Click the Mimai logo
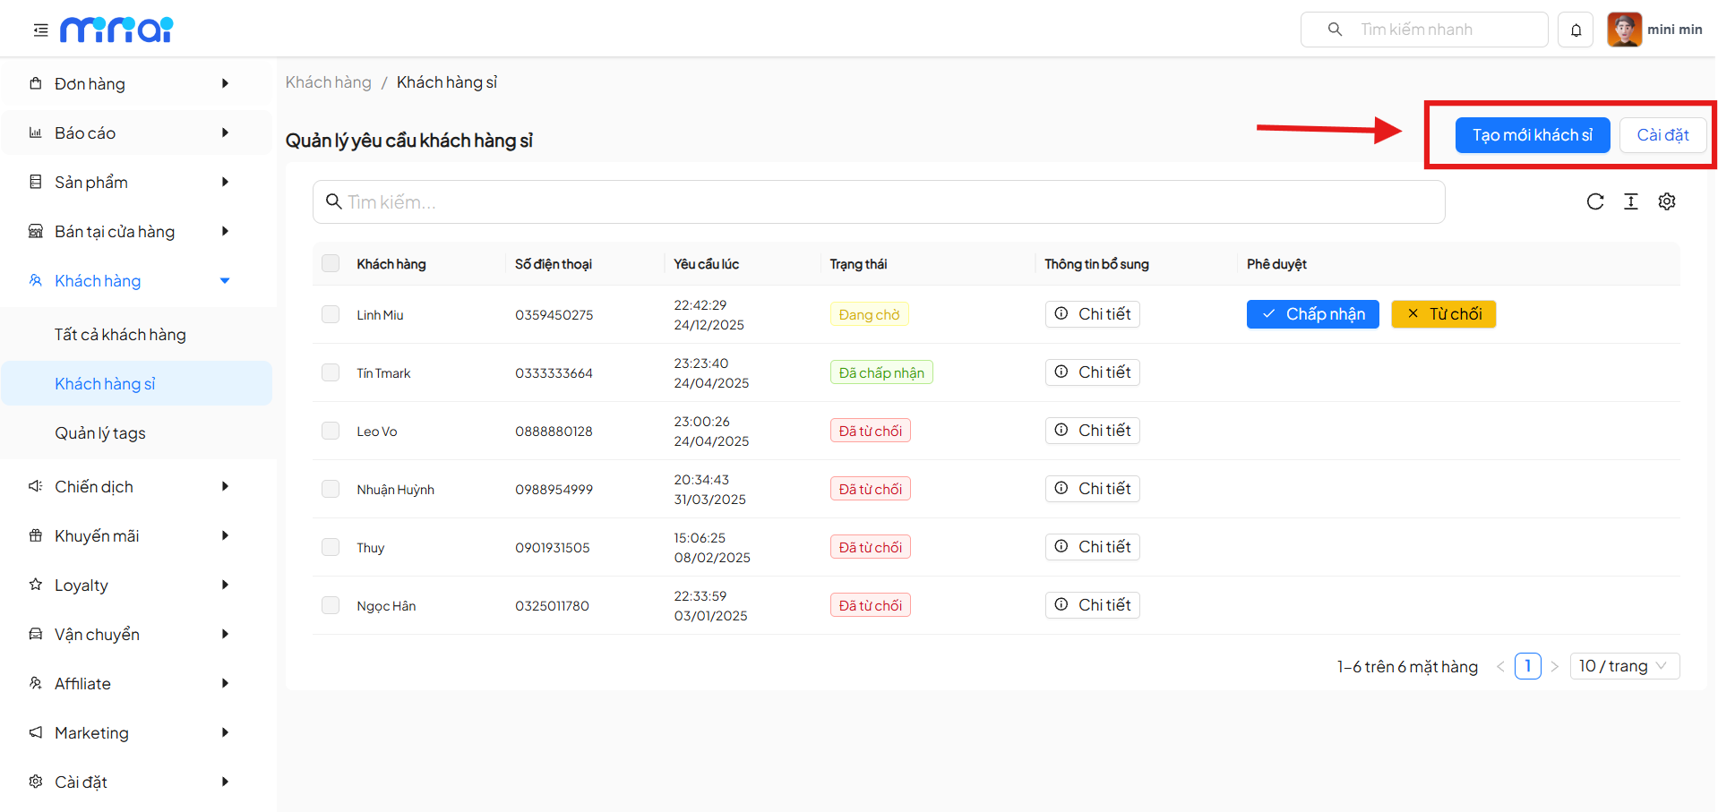This screenshot has width=1718, height=812. 116,30
